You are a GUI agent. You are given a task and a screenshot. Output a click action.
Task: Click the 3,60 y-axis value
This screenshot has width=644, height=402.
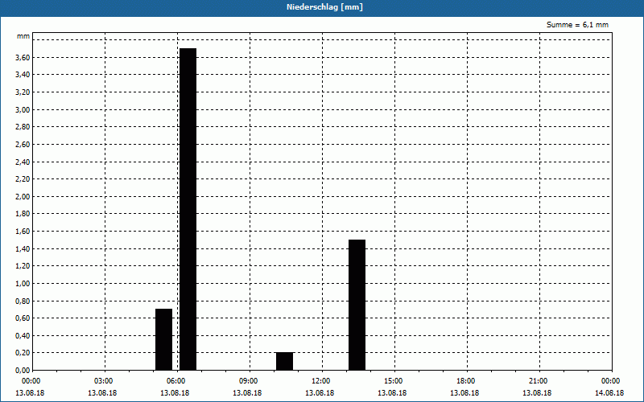click(23, 57)
